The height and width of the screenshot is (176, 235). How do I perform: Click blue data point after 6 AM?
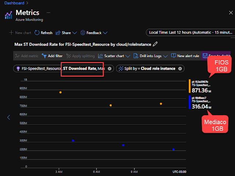click(123, 145)
